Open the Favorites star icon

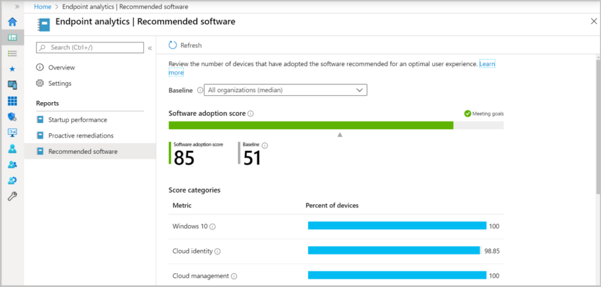click(12, 69)
